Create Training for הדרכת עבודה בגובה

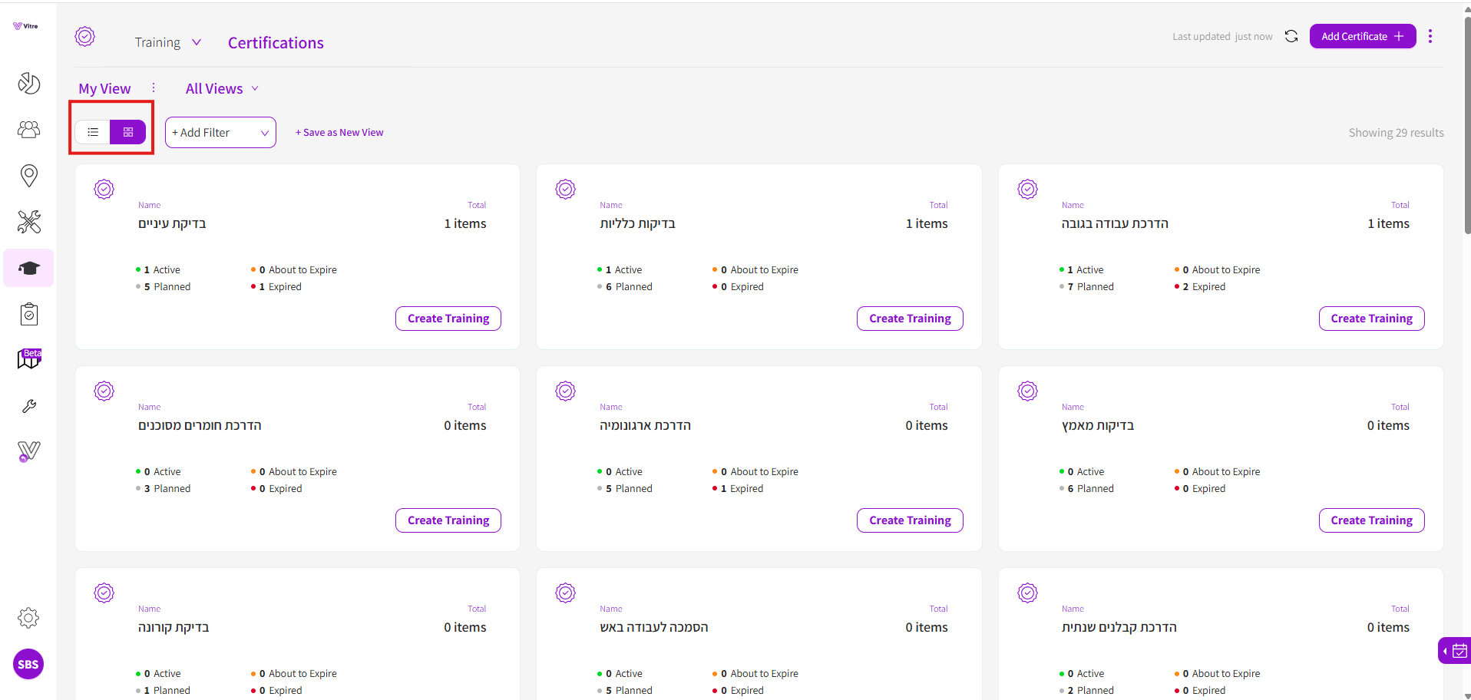pyautogui.click(x=1372, y=319)
